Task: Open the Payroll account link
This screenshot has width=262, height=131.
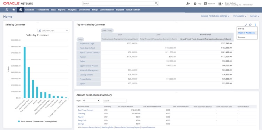Action: coord(80,117)
